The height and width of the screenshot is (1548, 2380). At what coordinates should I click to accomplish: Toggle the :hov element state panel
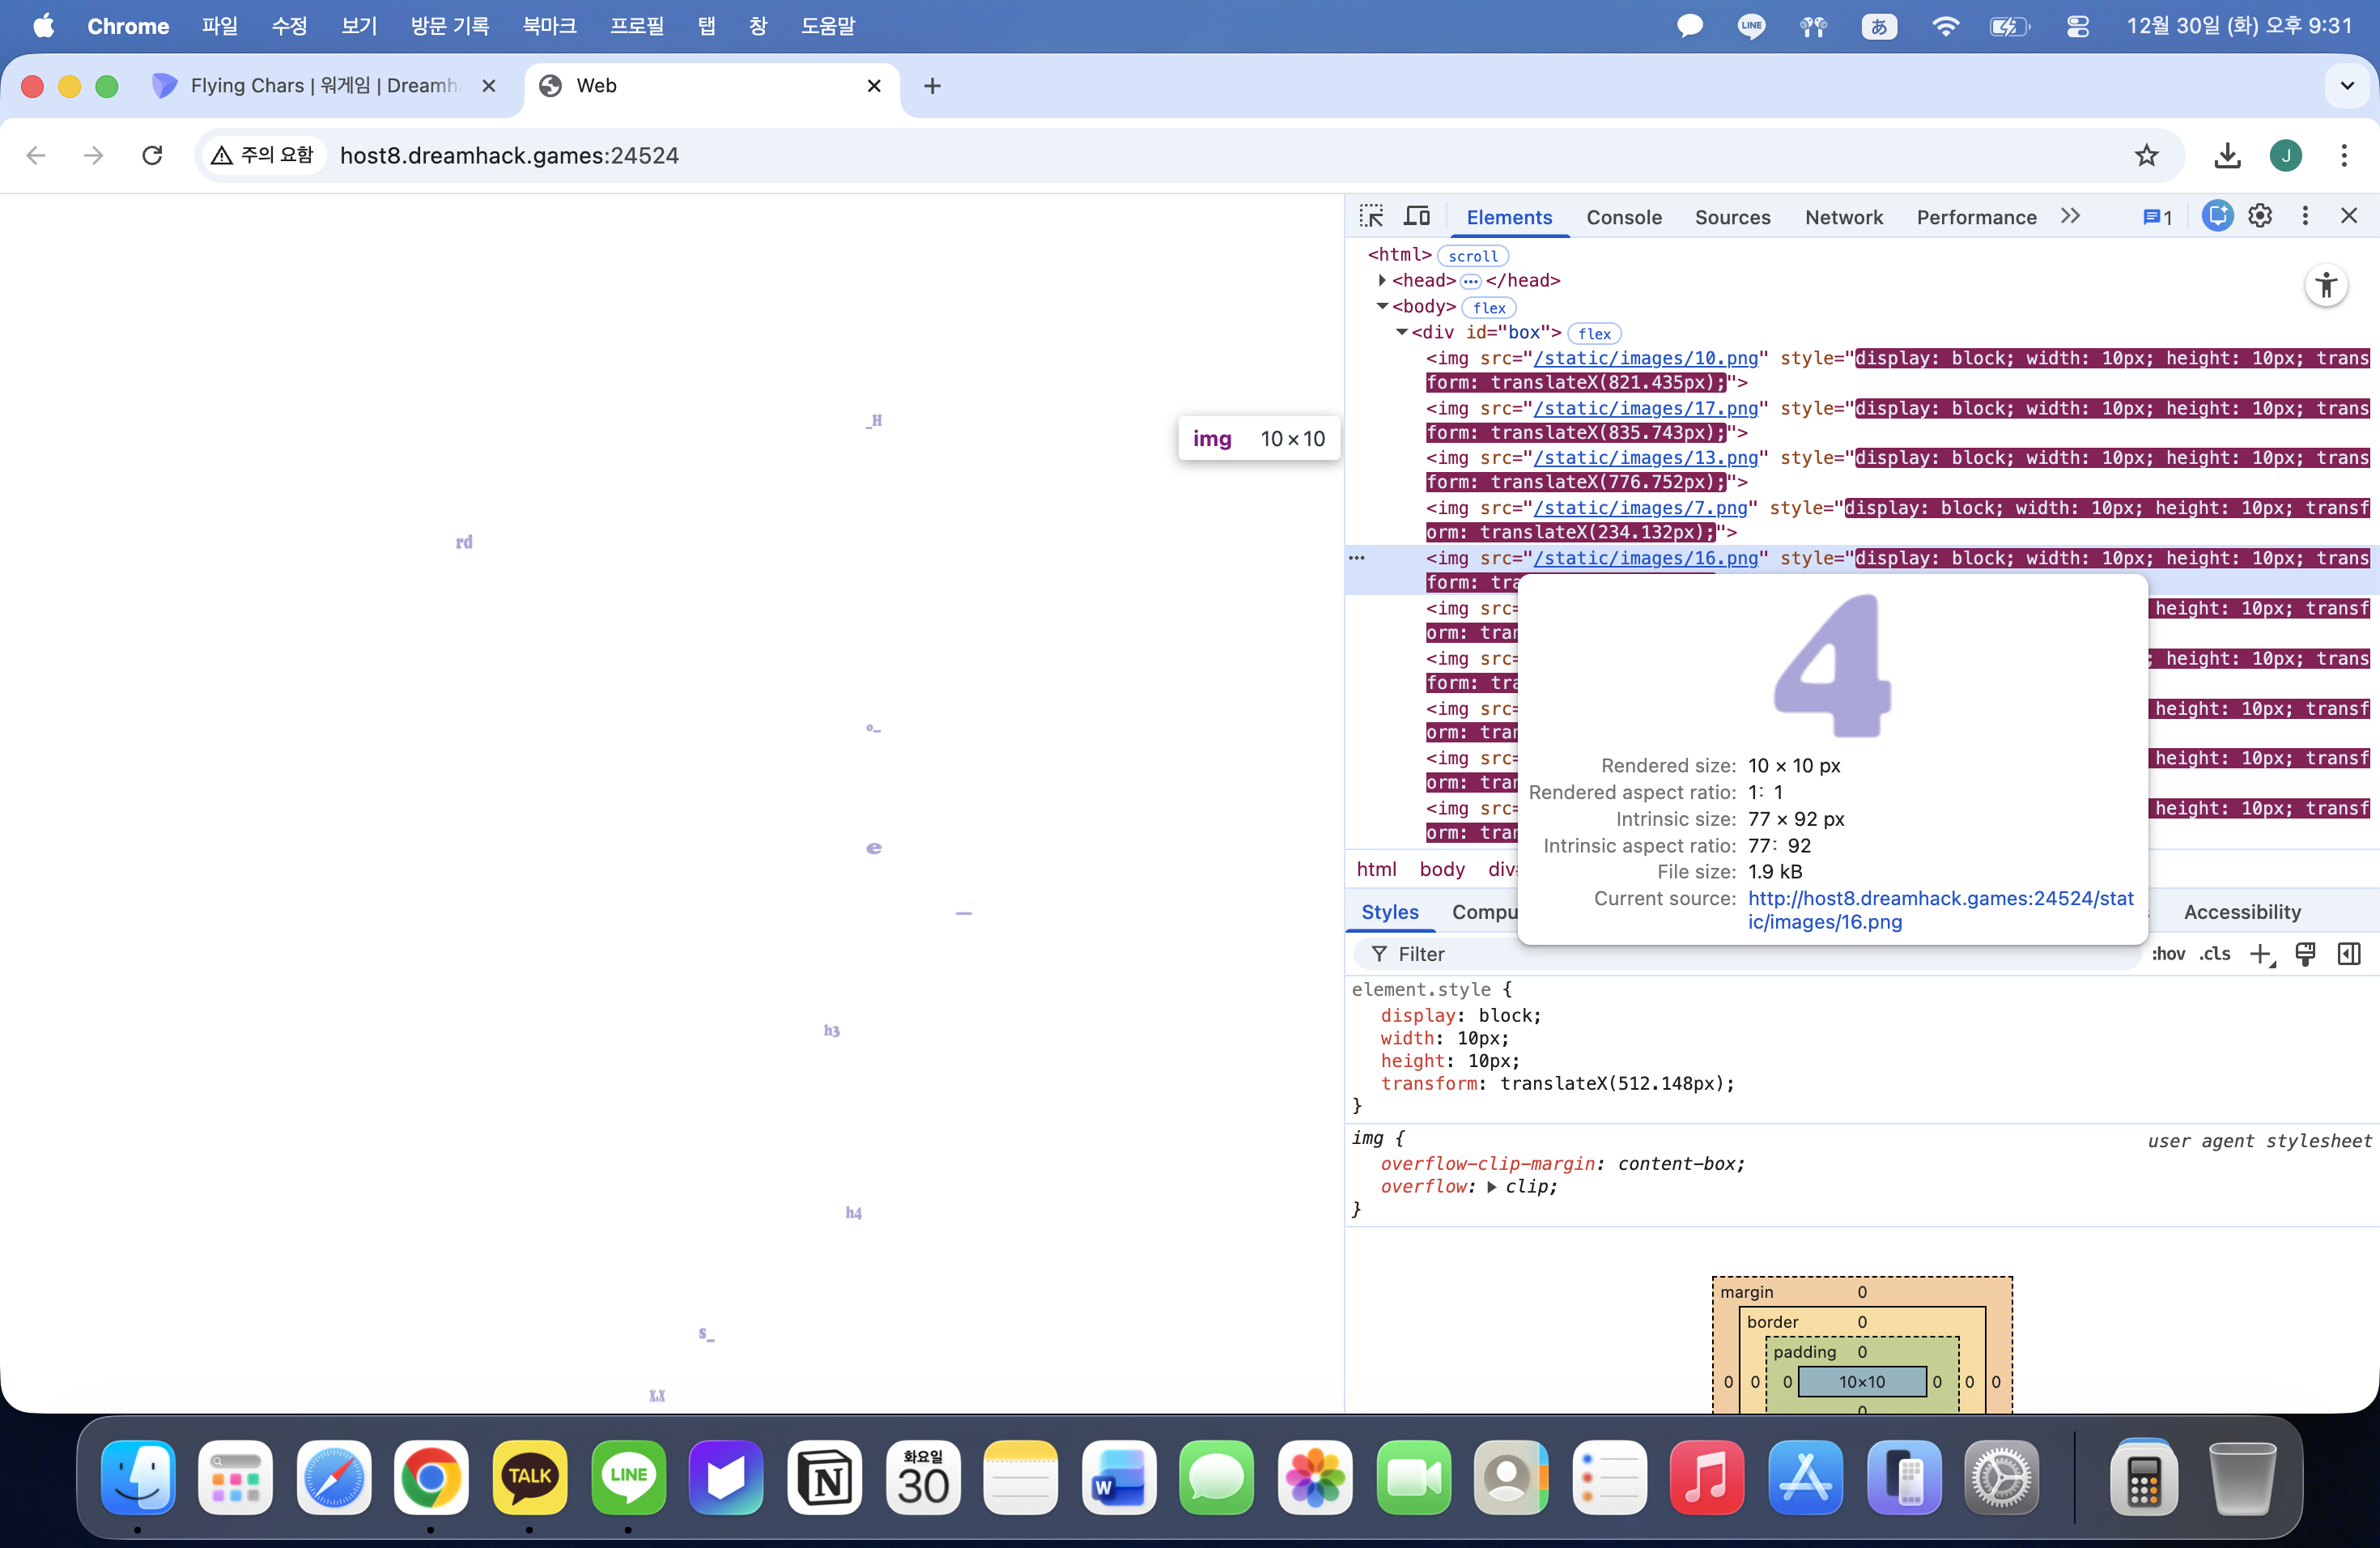point(2168,954)
